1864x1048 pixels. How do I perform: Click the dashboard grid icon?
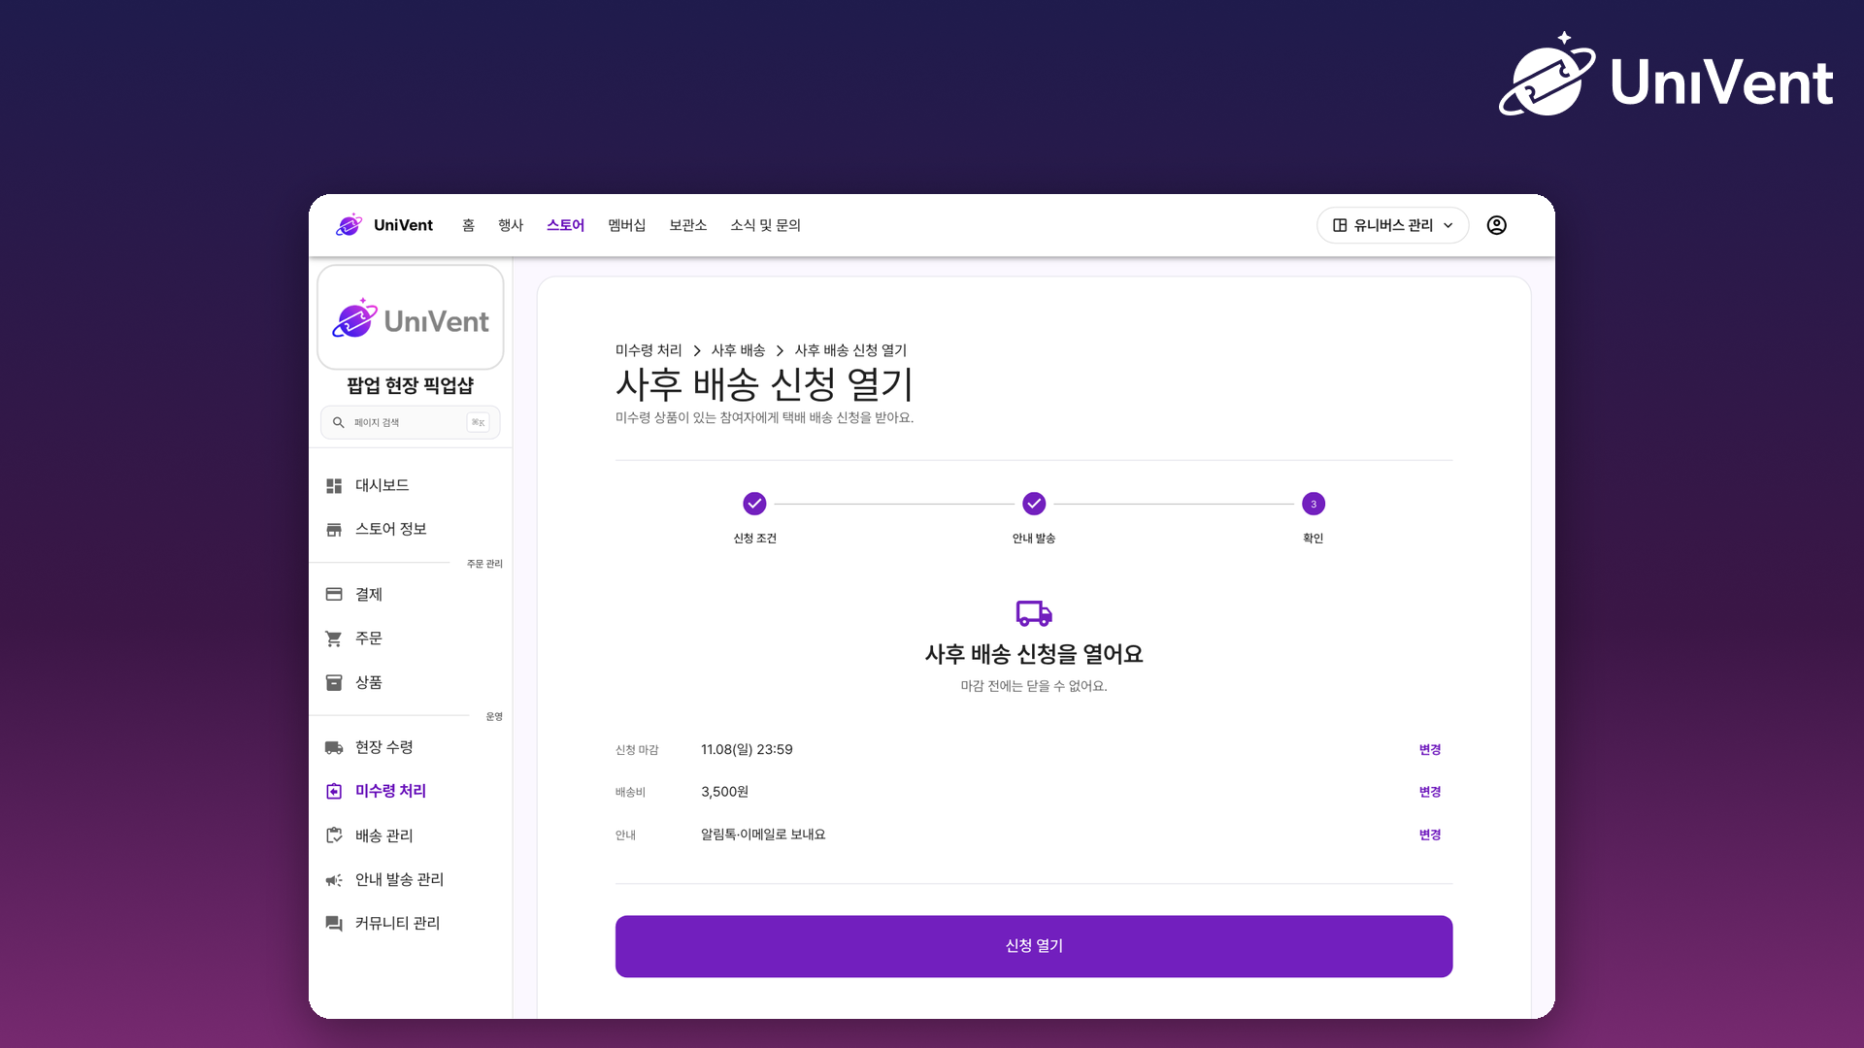pyautogui.click(x=334, y=485)
